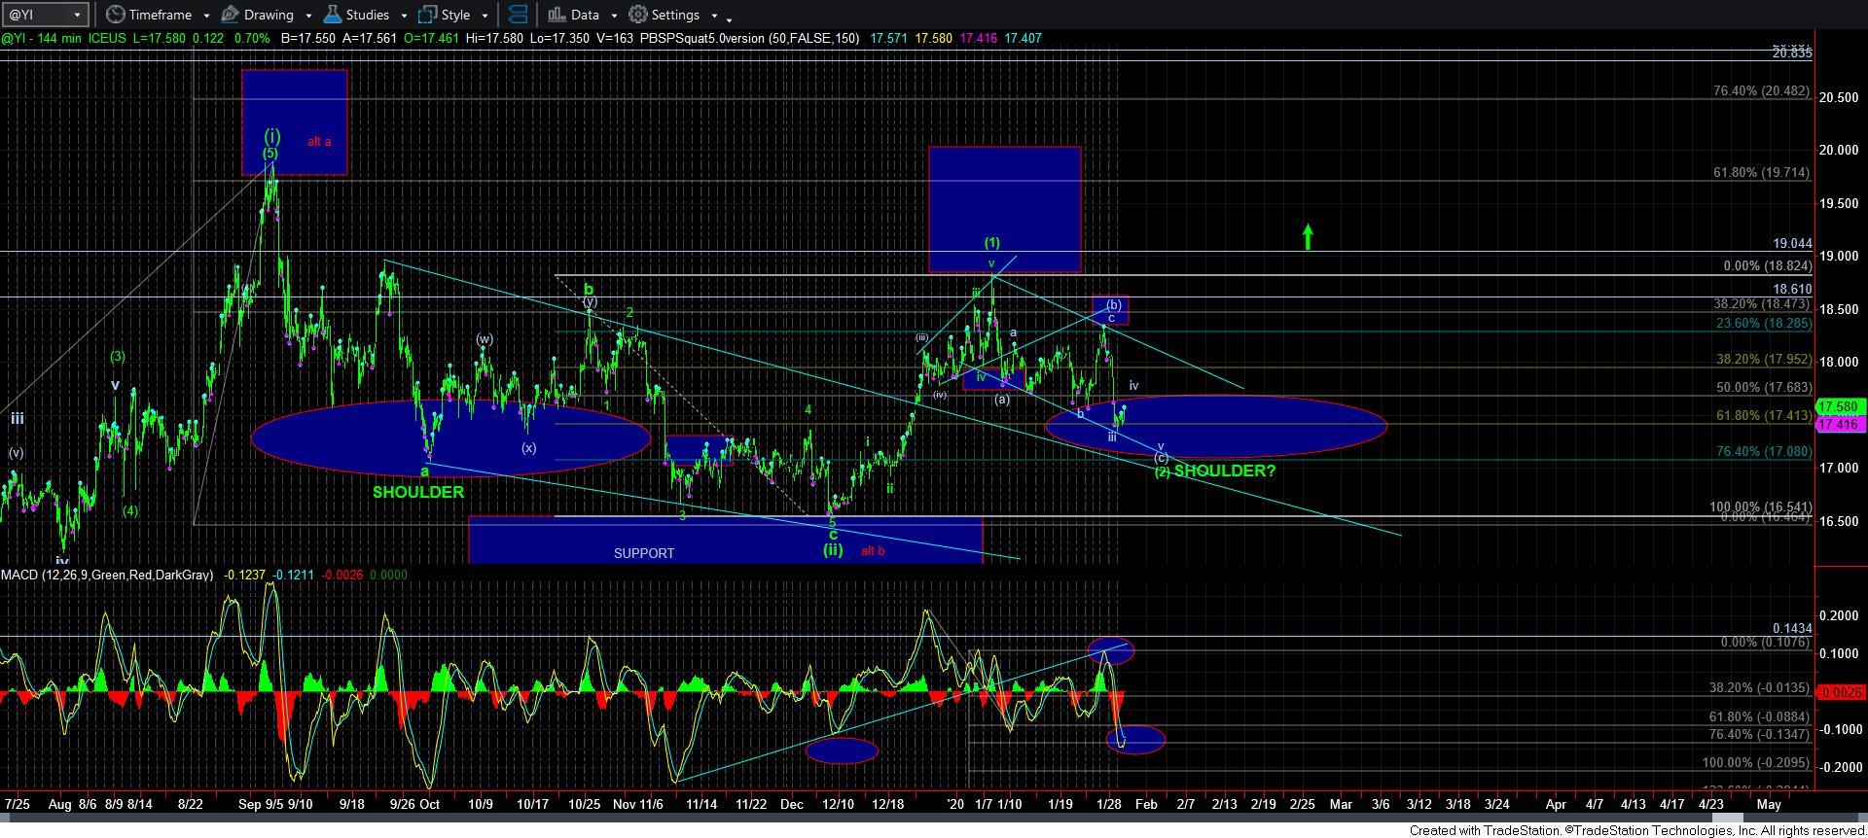The image size is (1868, 838).
Task: Click the blue linked-panels toolbar icon
Action: (519, 15)
